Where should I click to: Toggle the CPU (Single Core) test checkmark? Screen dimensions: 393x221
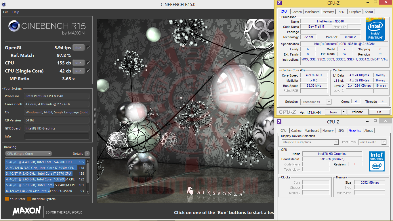click(x=88, y=71)
